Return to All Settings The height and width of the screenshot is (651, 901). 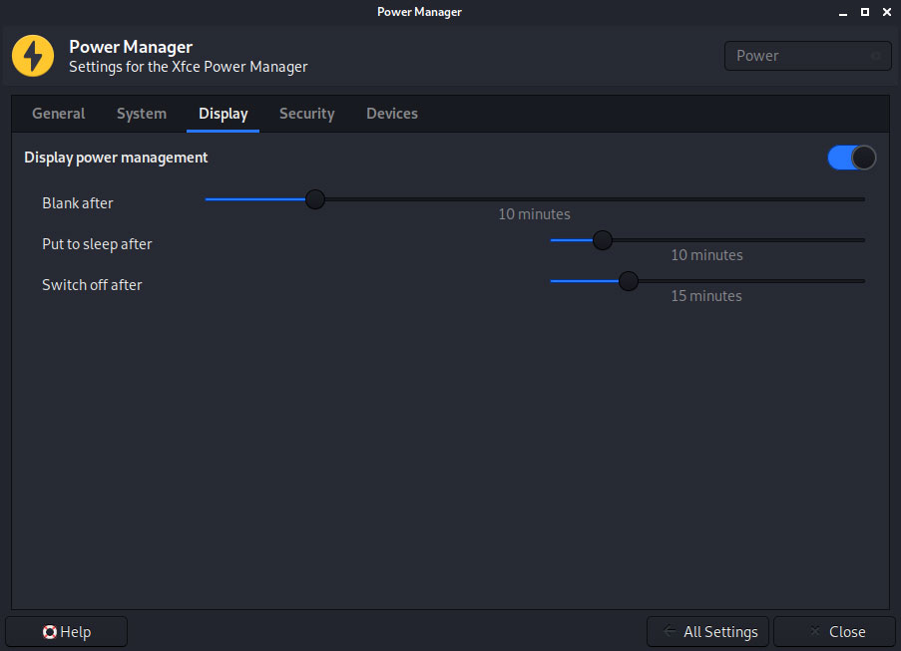[708, 631]
